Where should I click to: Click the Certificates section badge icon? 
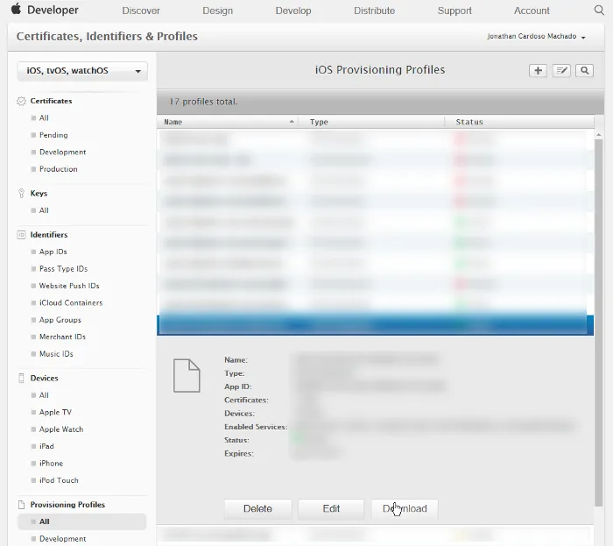(x=21, y=101)
